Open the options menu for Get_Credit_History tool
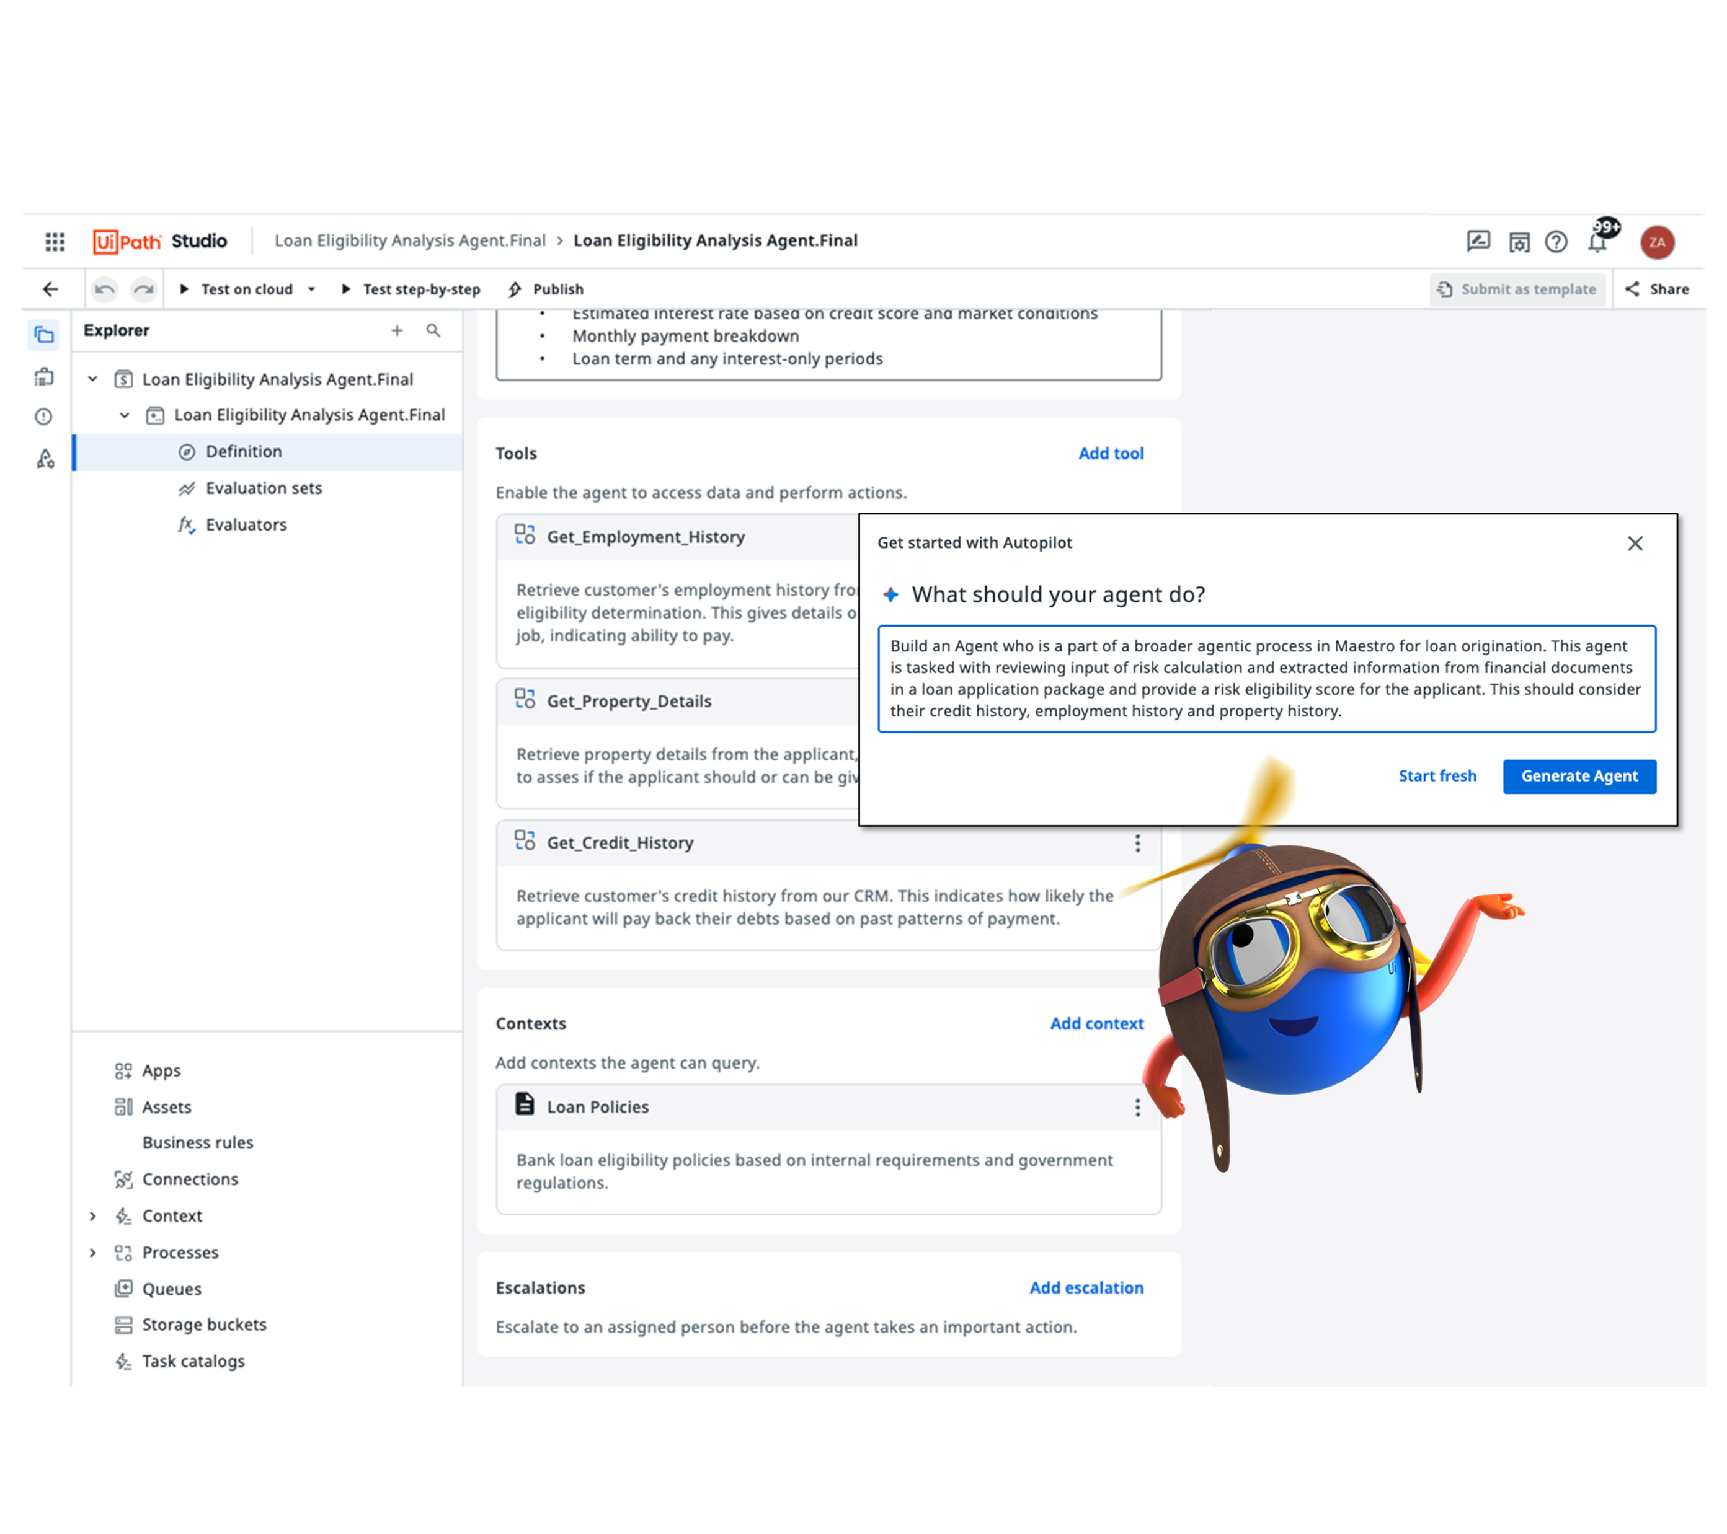 pos(1138,843)
